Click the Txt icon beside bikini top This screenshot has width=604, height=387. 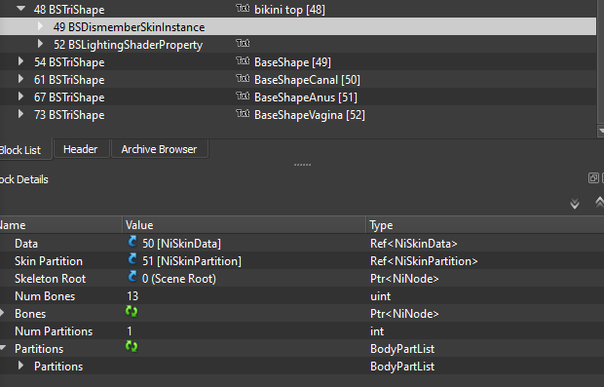243,8
